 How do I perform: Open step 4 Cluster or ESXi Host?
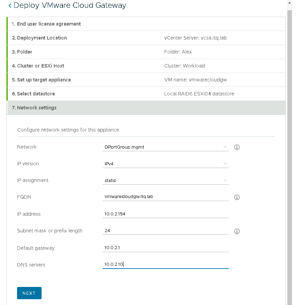146,66
